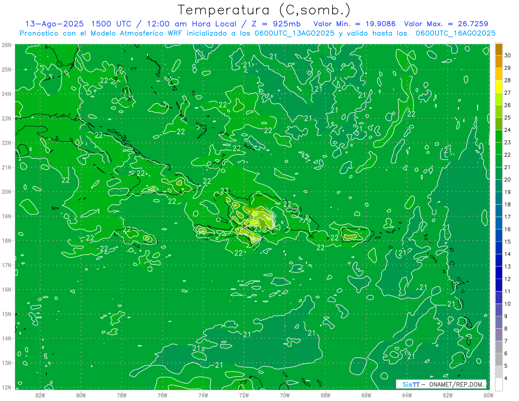
Task: Click the teal legend band between 18 and 19
Action: tap(499, 198)
